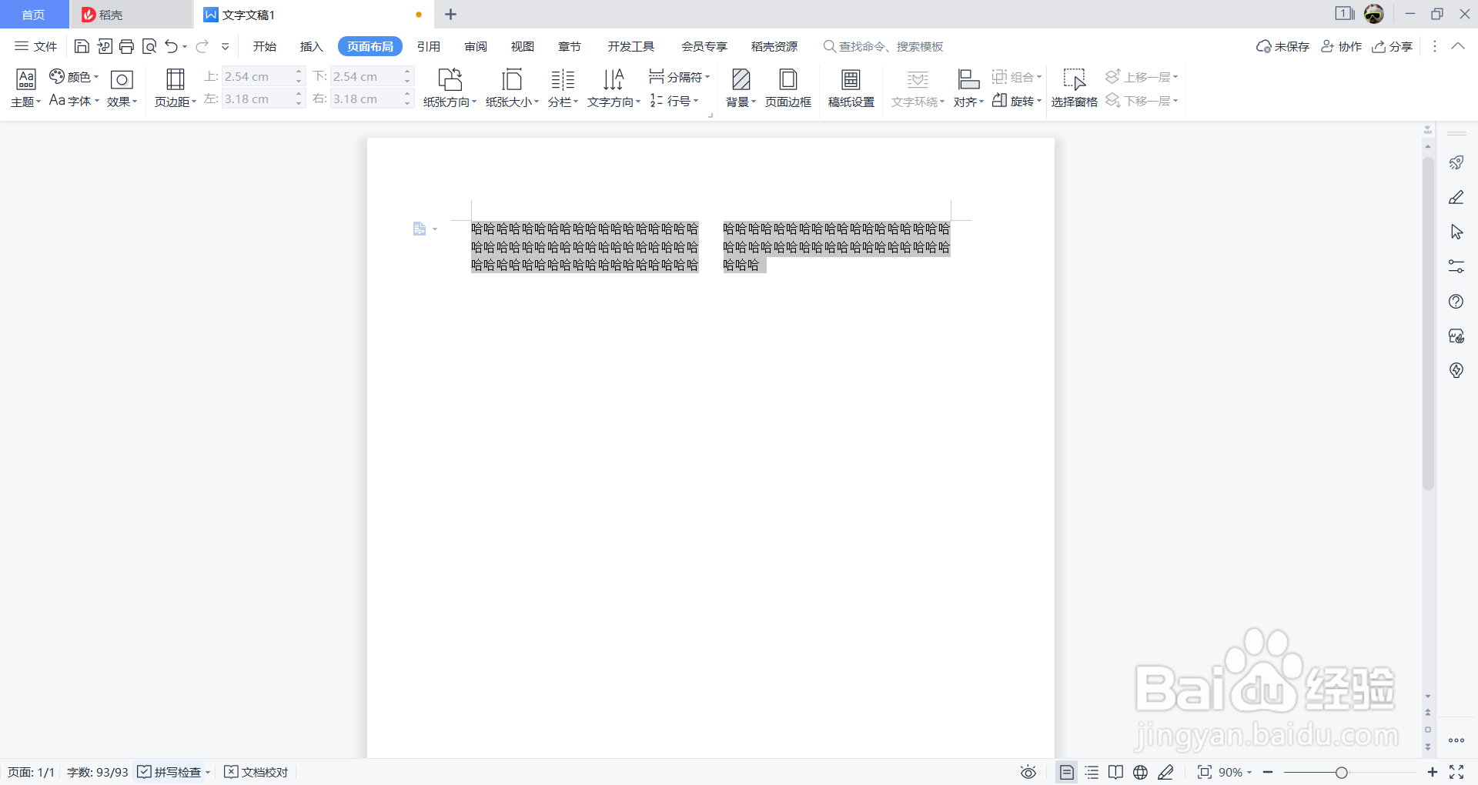Toggle 拼写检查 spell check
The height and width of the screenshot is (785, 1478).
pyautogui.click(x=169, y=772)
